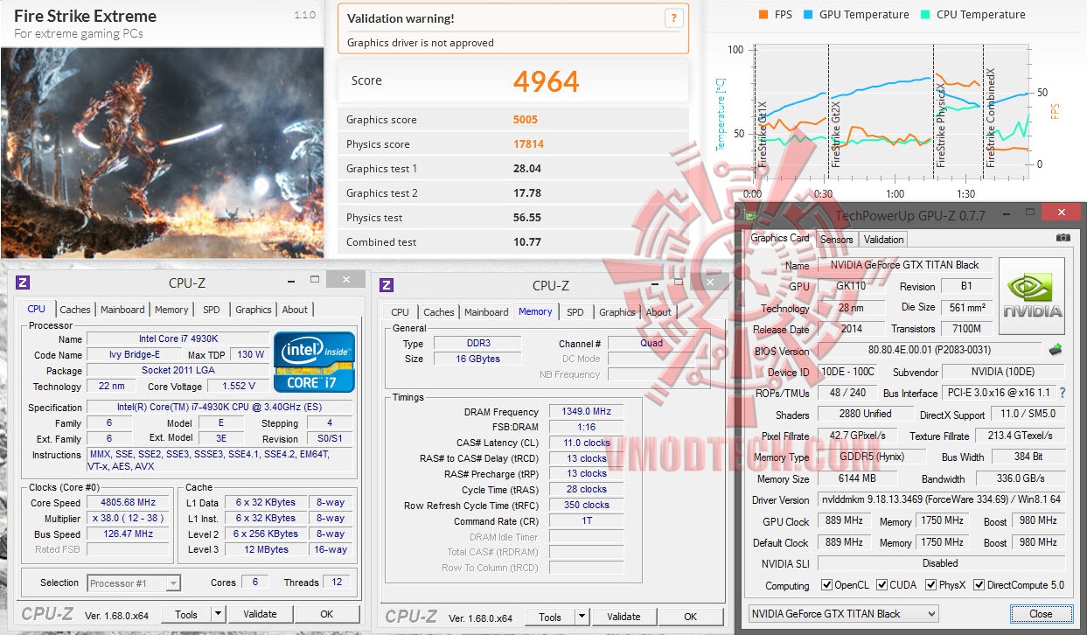Click OK in the CPU-Z processor window
1087x635 pixels.
point(326,614)
